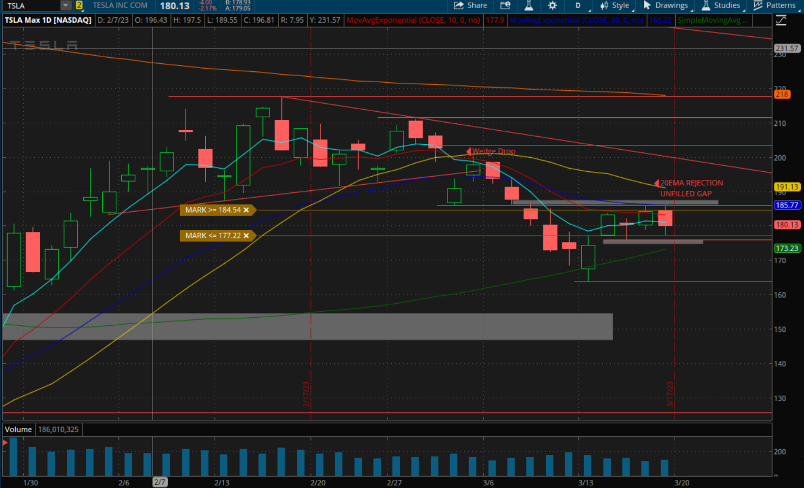Click the Share button
The width and height of the screenshot is (804, 488).
coord(471,5)
